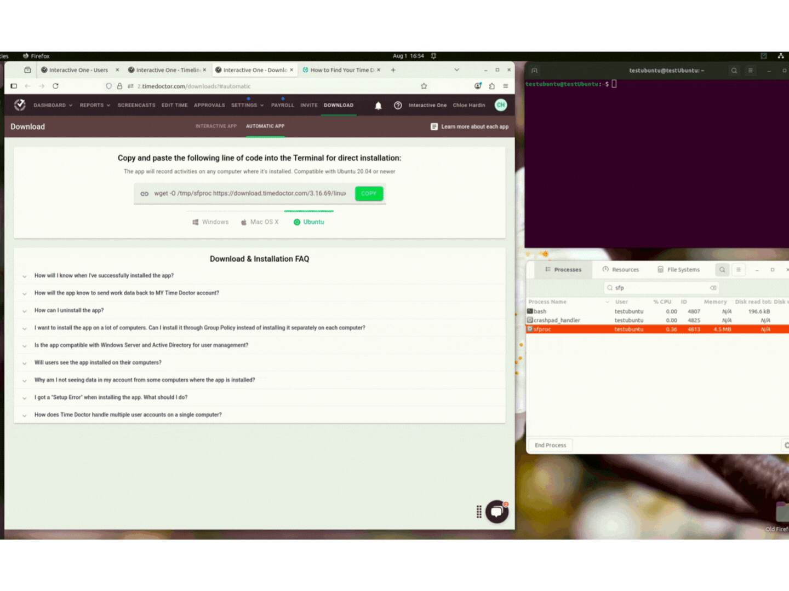The image size is (789, 591).
Task: Open Screencasts in navigation bar
Action: tap(136, 105)
